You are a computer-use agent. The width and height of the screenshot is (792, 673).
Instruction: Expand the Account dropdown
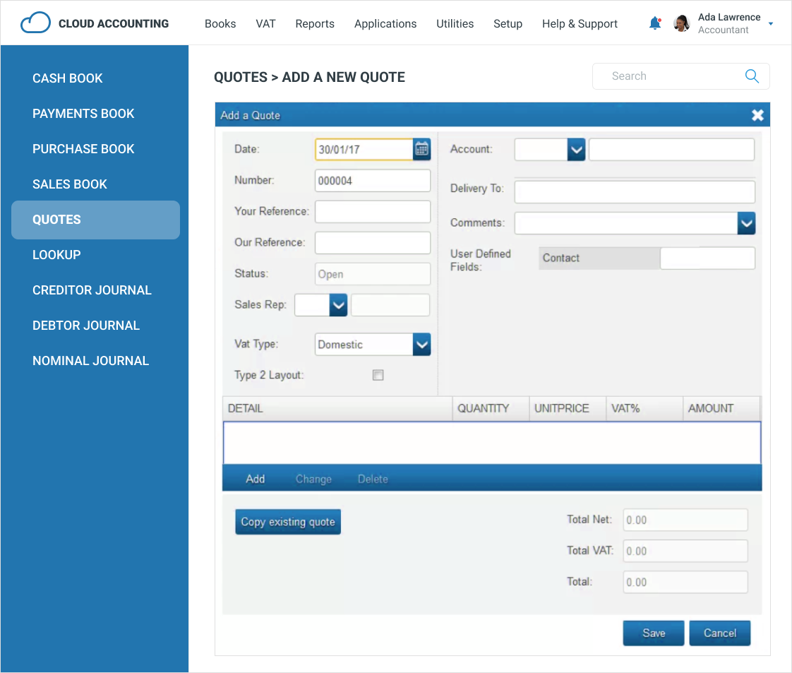click(576, 149)
